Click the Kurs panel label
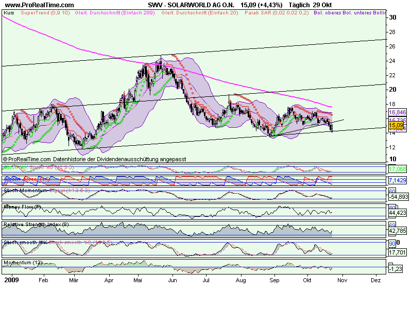The height and width of the screenshot is (309, 412). [9, 12]
